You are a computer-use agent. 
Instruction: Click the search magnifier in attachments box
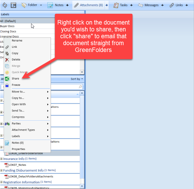(x=81, y=87)
